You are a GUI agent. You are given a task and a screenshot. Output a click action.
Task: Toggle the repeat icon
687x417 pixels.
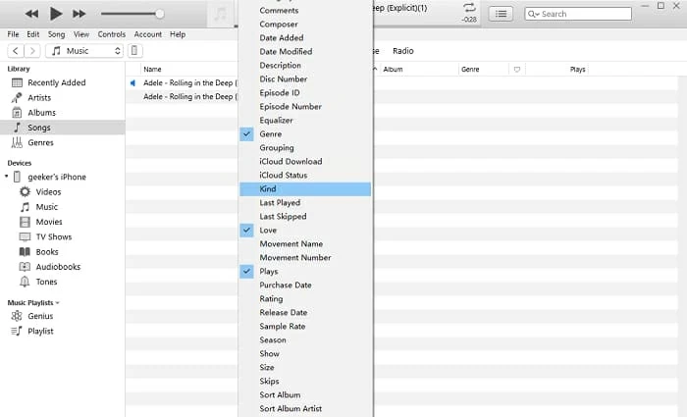(x=470, y=10)
